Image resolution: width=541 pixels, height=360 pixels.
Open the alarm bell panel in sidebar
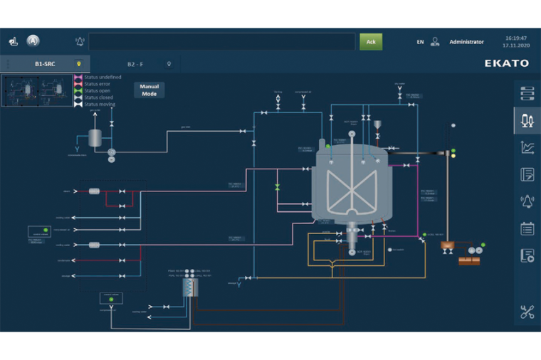click(527, 201)
